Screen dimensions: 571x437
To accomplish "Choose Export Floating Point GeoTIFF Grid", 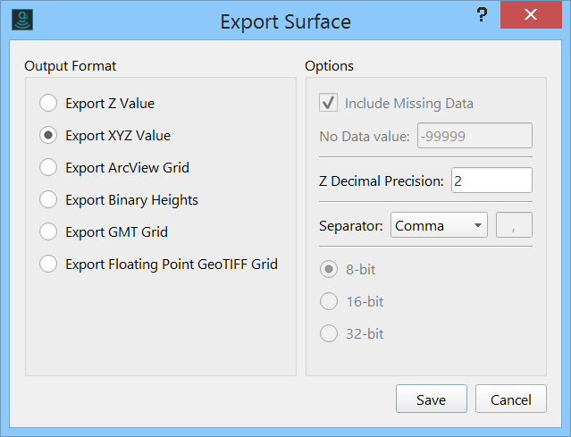I will point(48,265).
